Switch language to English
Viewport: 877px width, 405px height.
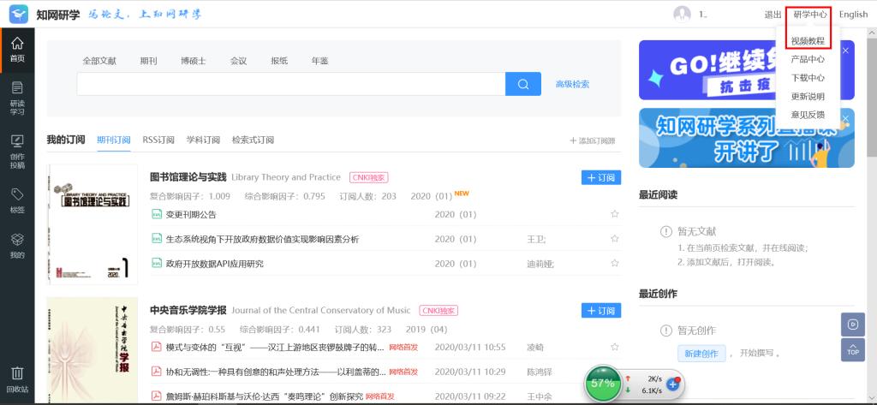[854, 15]
